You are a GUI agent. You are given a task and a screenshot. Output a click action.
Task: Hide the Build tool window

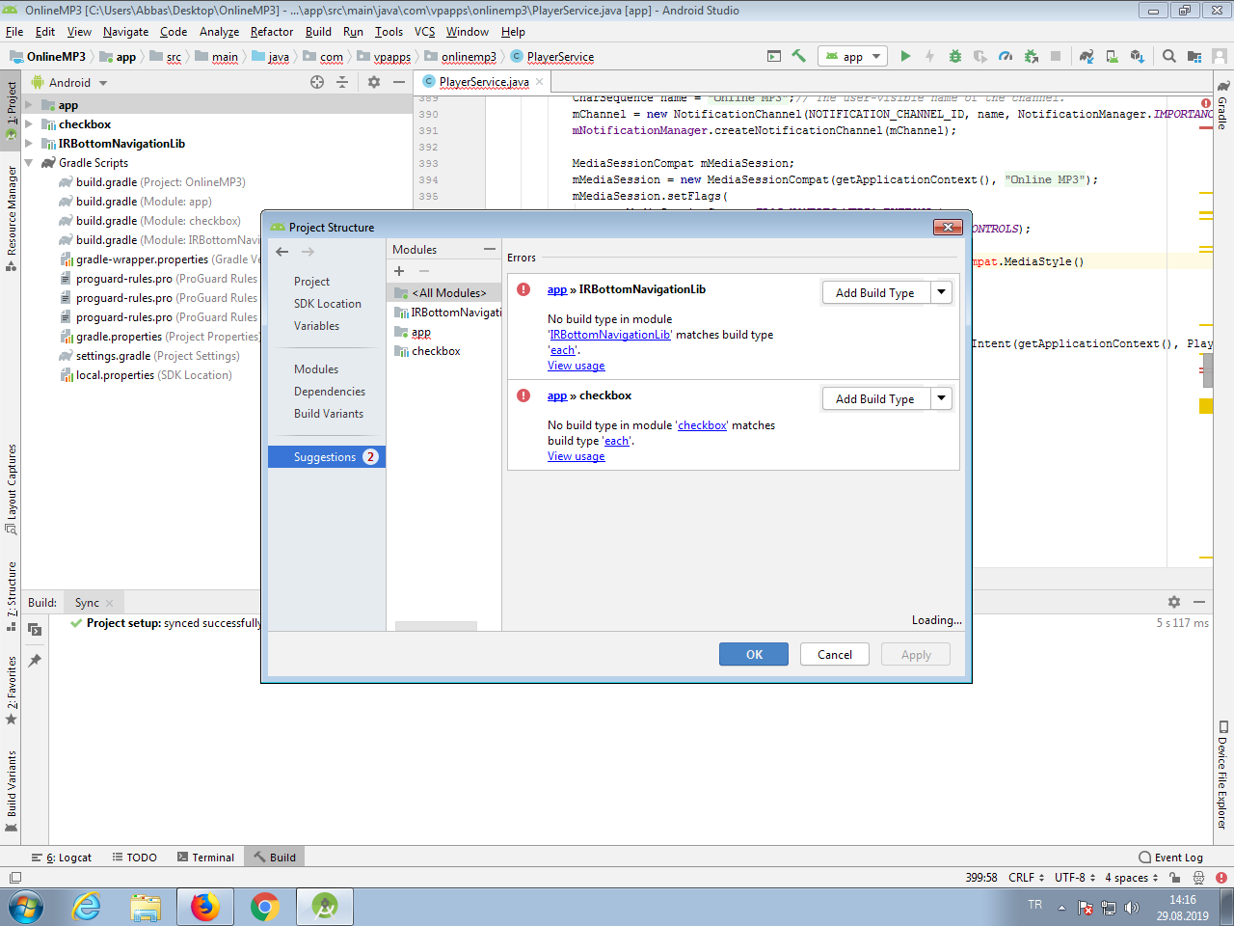1199,602
